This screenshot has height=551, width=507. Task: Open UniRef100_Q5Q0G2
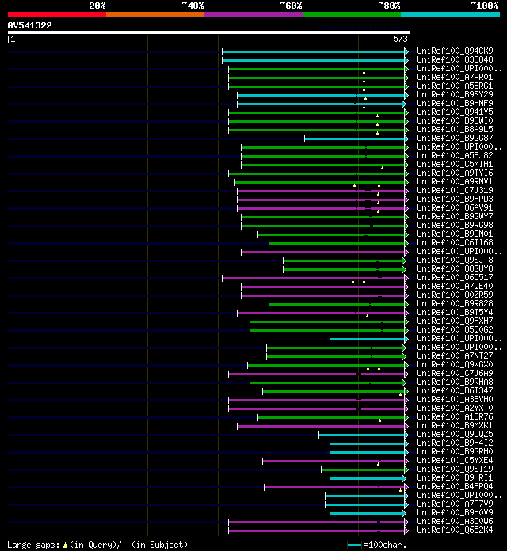click(455, 329)
